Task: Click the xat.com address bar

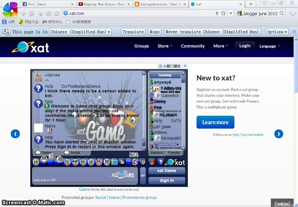Action: click(141, 13)
